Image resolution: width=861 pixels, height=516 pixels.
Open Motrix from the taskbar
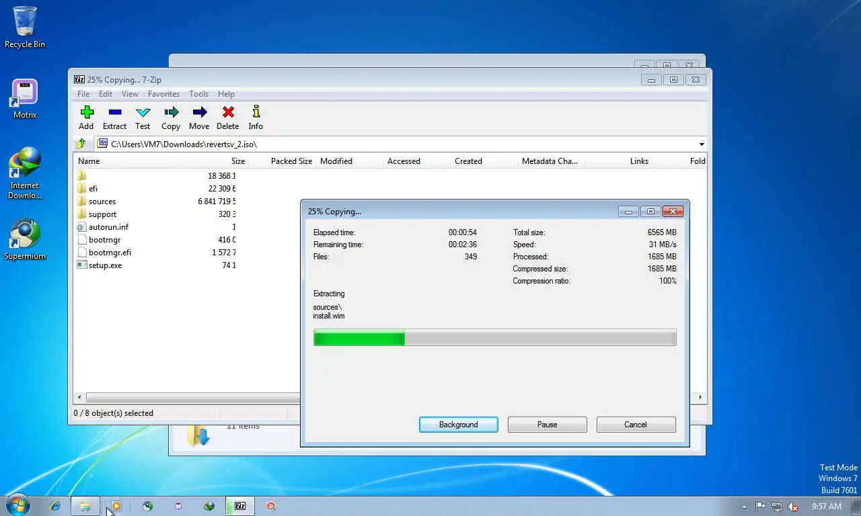click(x=178, y=506)
